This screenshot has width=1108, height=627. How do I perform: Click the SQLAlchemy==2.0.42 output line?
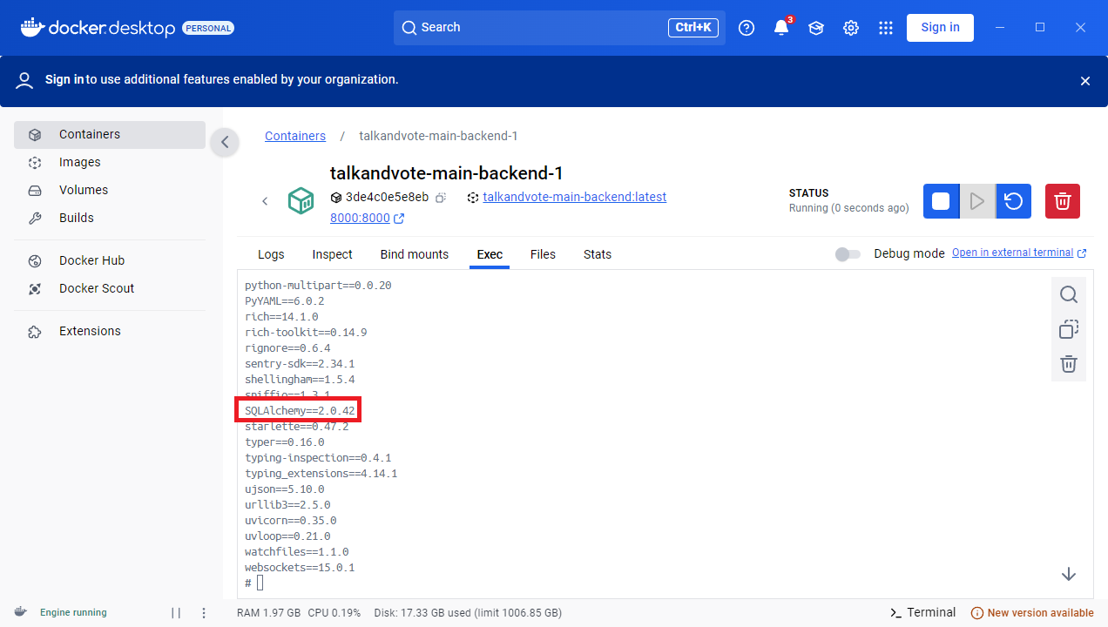pyautogui.click(x=300, y=410)
